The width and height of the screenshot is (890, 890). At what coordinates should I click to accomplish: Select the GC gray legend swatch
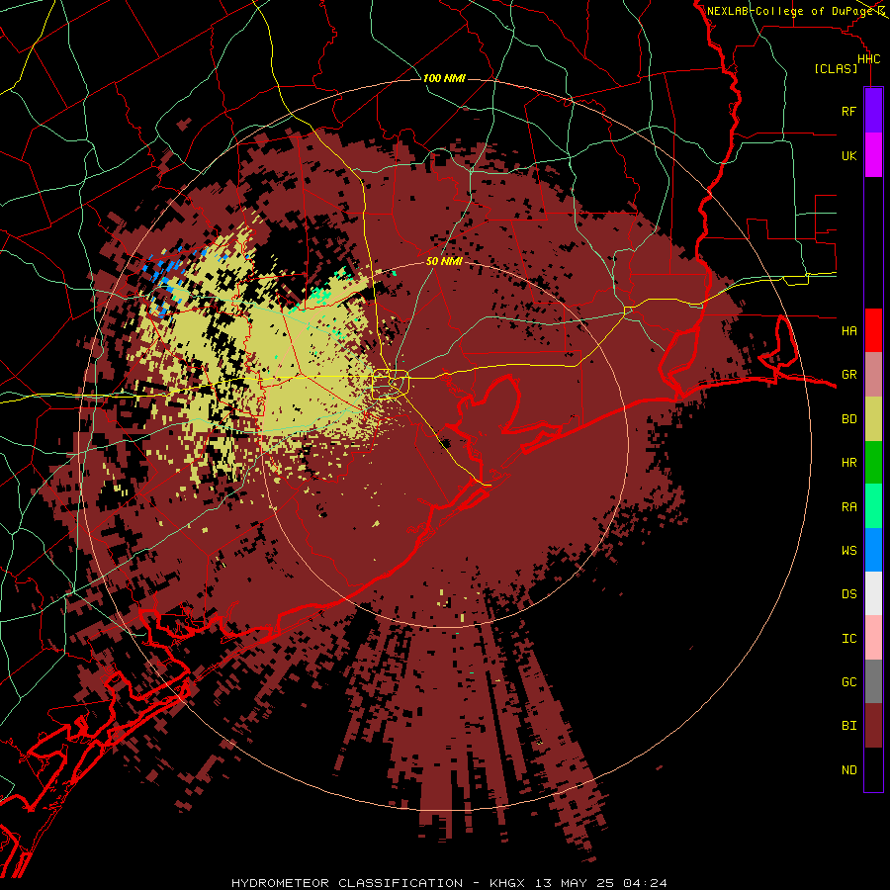coord(873,681)
